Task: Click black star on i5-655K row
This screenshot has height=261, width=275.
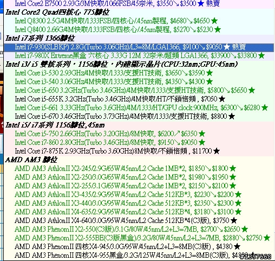Action: tap(222, 99)
